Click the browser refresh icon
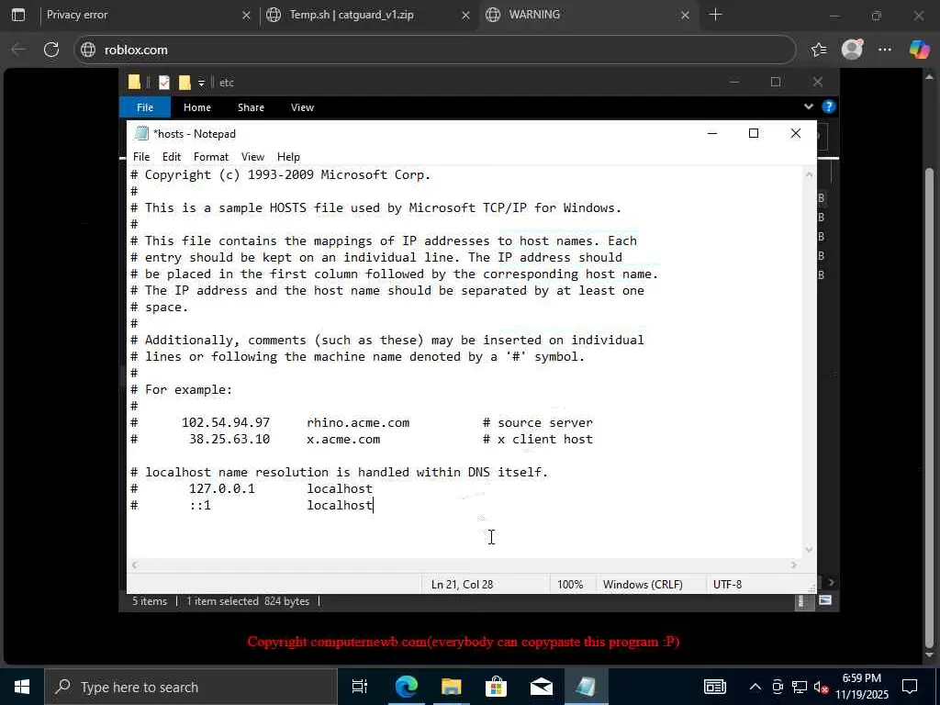Viewport: 940px width, 705px height. click(51, 50)
